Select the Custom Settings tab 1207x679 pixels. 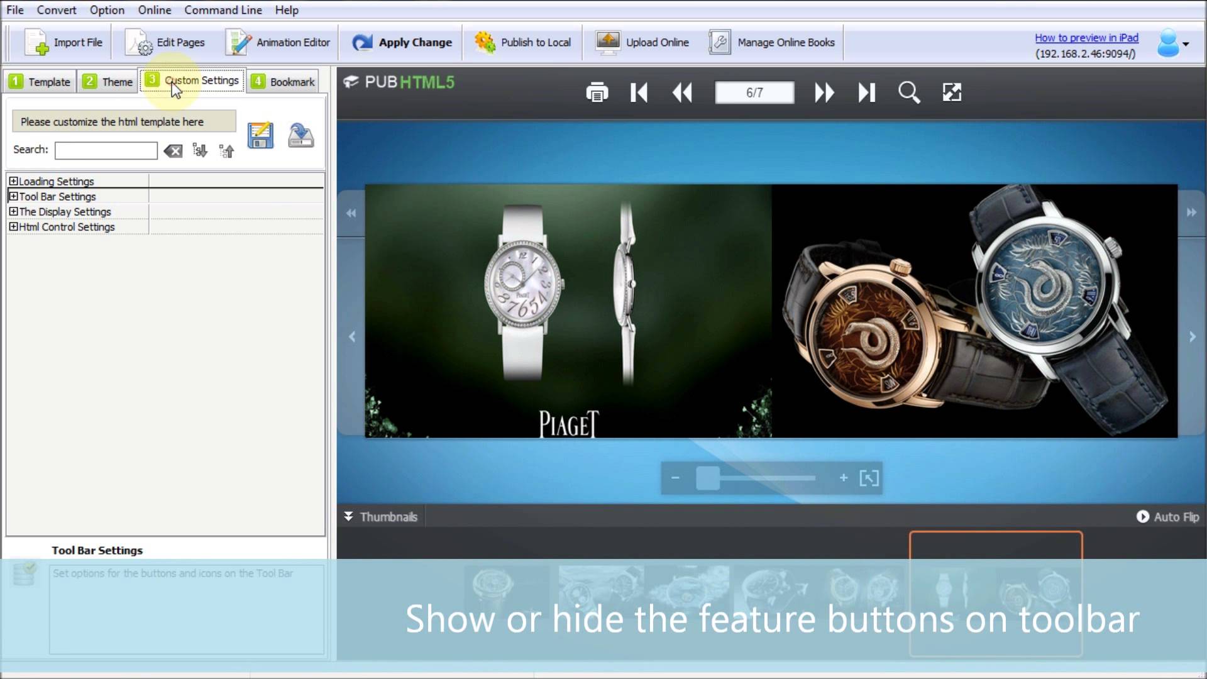[x=192, y=80]
